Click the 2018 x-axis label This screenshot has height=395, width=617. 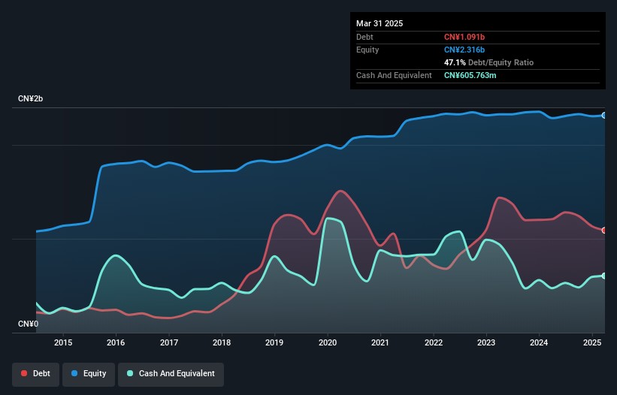click(x=222, y=342)
